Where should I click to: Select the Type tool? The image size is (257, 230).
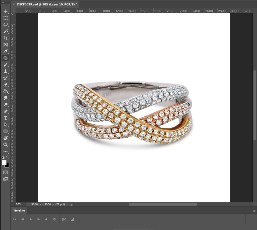[6, 118]
